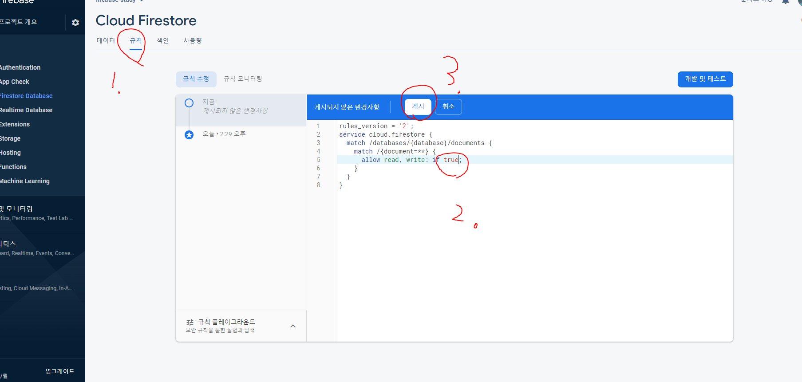Click the 취소 cancel button
The image size is (802, 382).
pyautogui.click(x=448, y=106)
